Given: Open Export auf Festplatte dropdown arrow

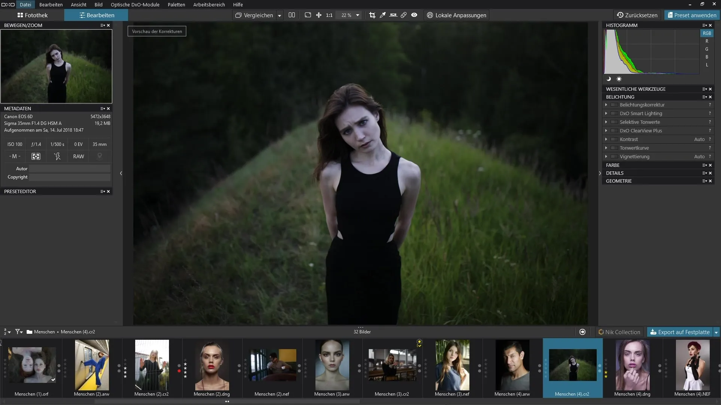Looking at the screenshot, I should point(716,332).
